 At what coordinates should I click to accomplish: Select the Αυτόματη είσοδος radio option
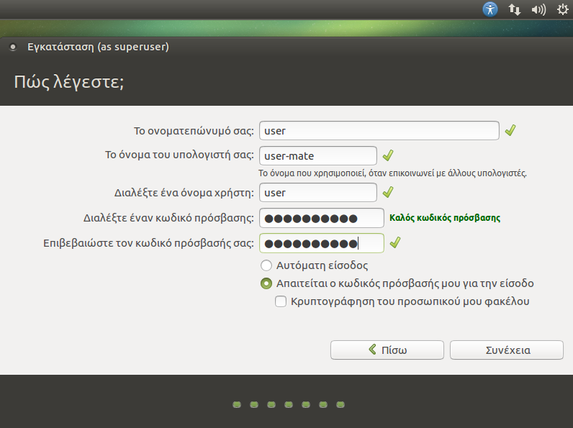pos(266,265)
